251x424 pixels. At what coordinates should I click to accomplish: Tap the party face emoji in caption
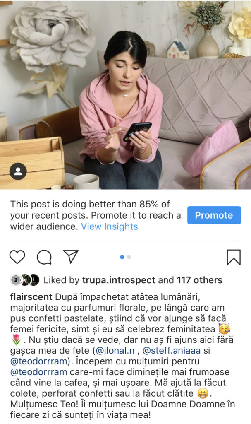tap(224, 328)
